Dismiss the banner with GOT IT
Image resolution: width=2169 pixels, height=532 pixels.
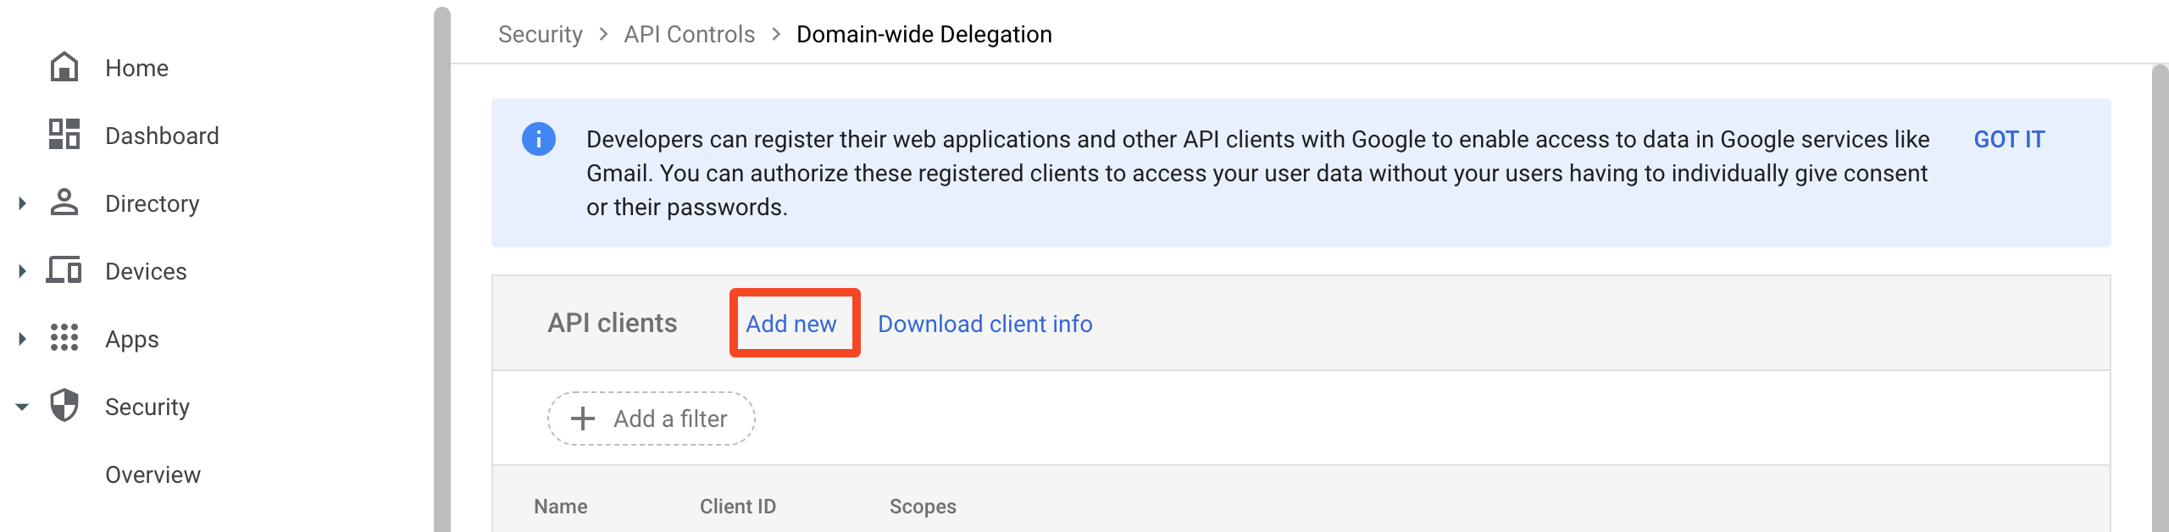2008,139
